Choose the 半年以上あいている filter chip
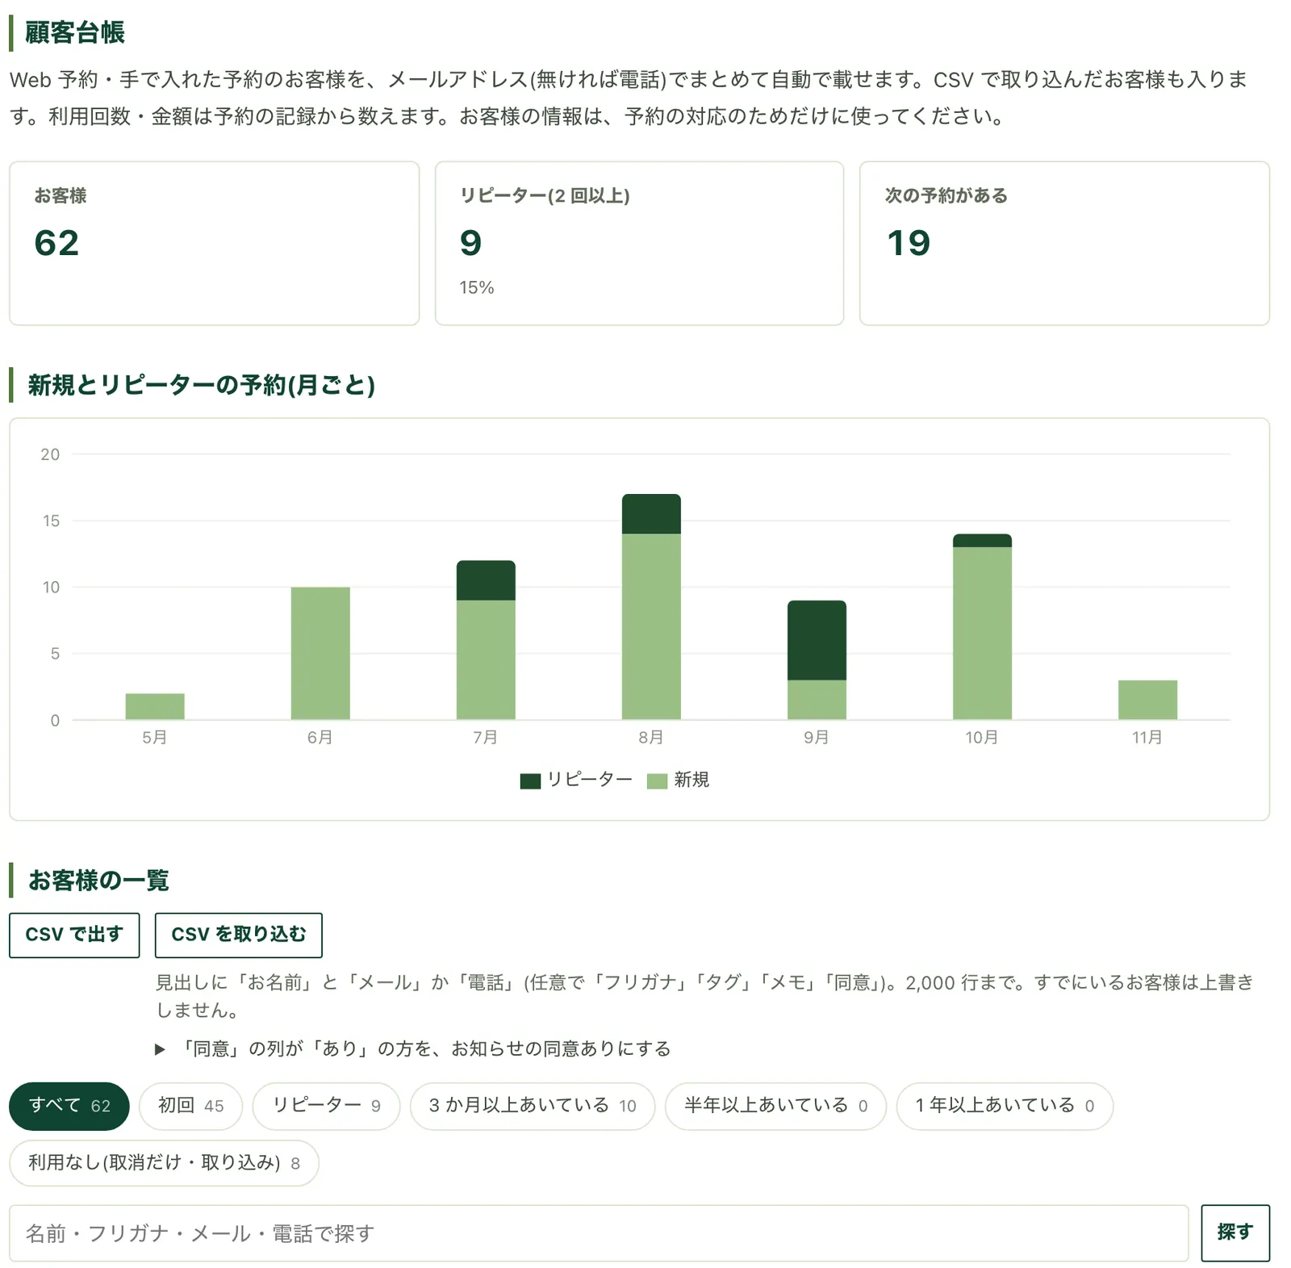Image resolution: width=1291 pixels, height=1268 pixels. point(775,1105)
